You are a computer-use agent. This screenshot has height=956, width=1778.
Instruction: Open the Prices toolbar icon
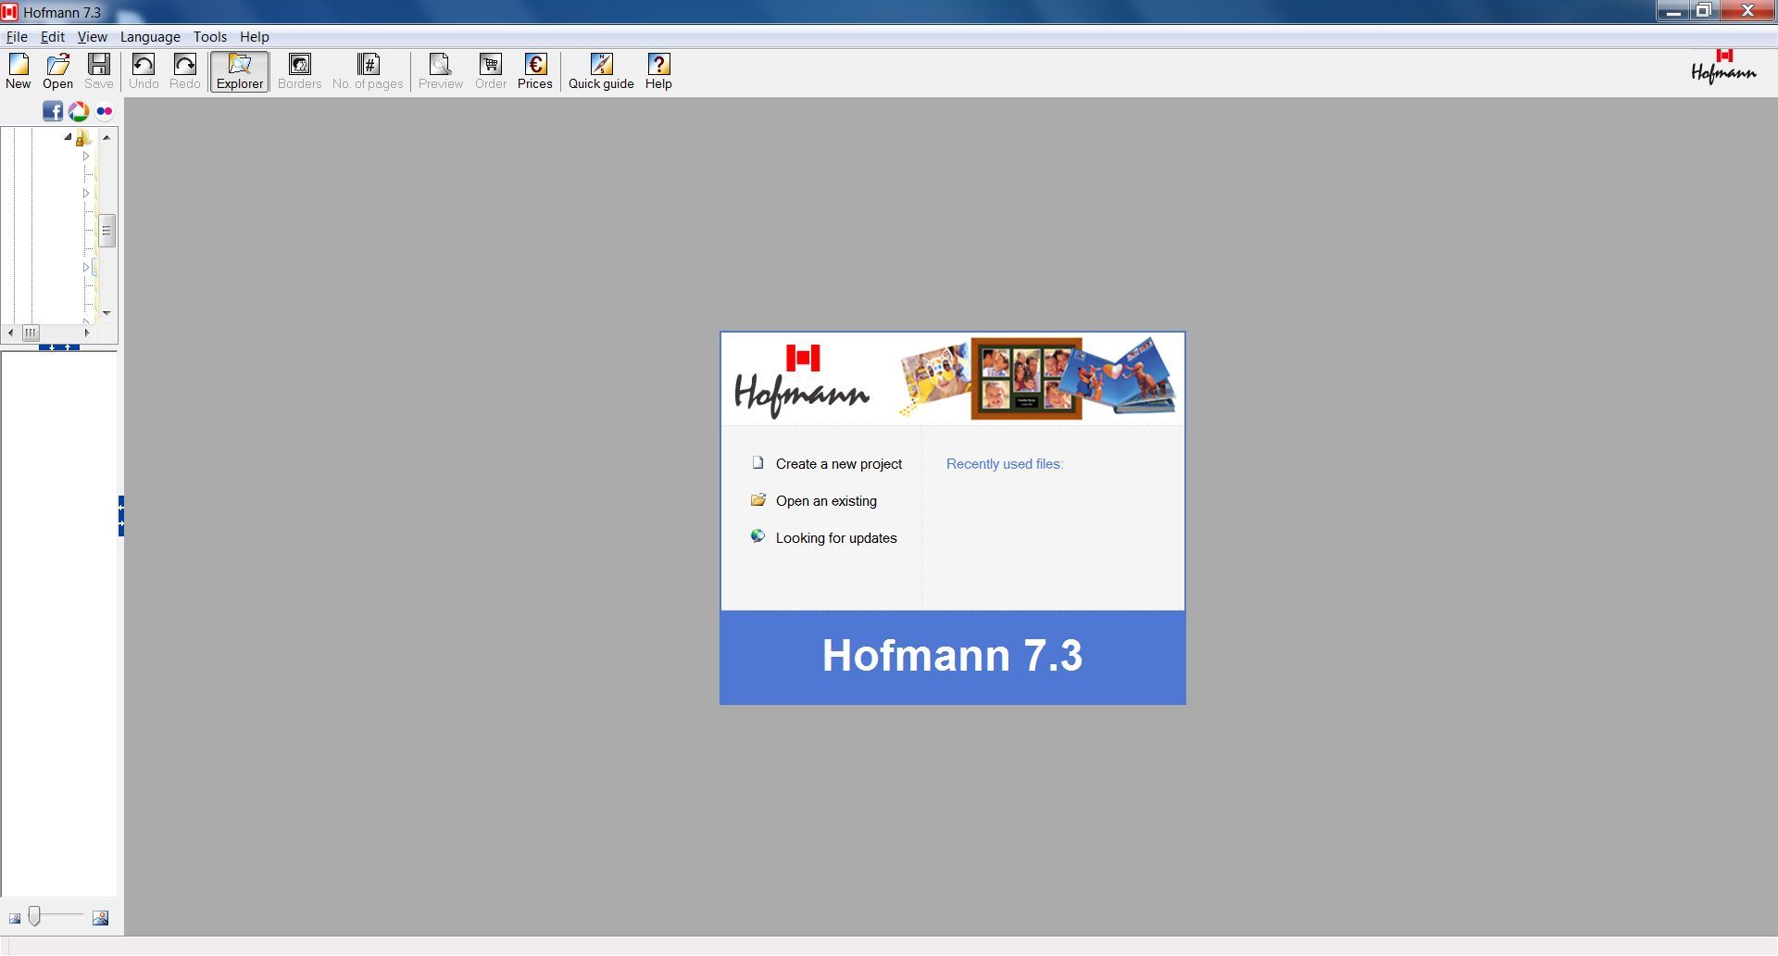click(534, 69)
